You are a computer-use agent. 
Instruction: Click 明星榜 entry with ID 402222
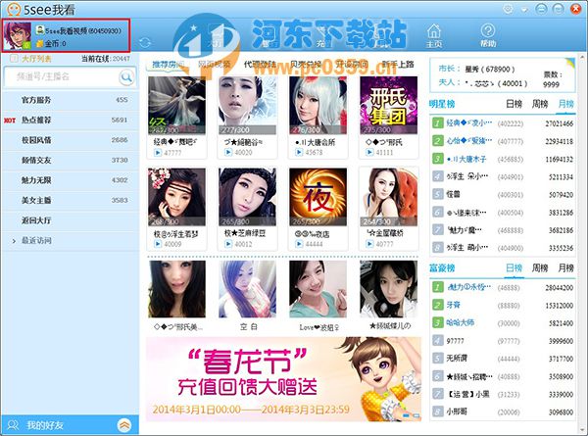coord(503,123)
